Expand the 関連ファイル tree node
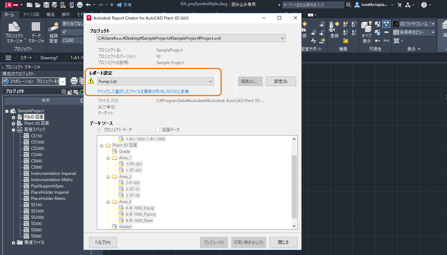447x255 pixels. coord(13,242)
